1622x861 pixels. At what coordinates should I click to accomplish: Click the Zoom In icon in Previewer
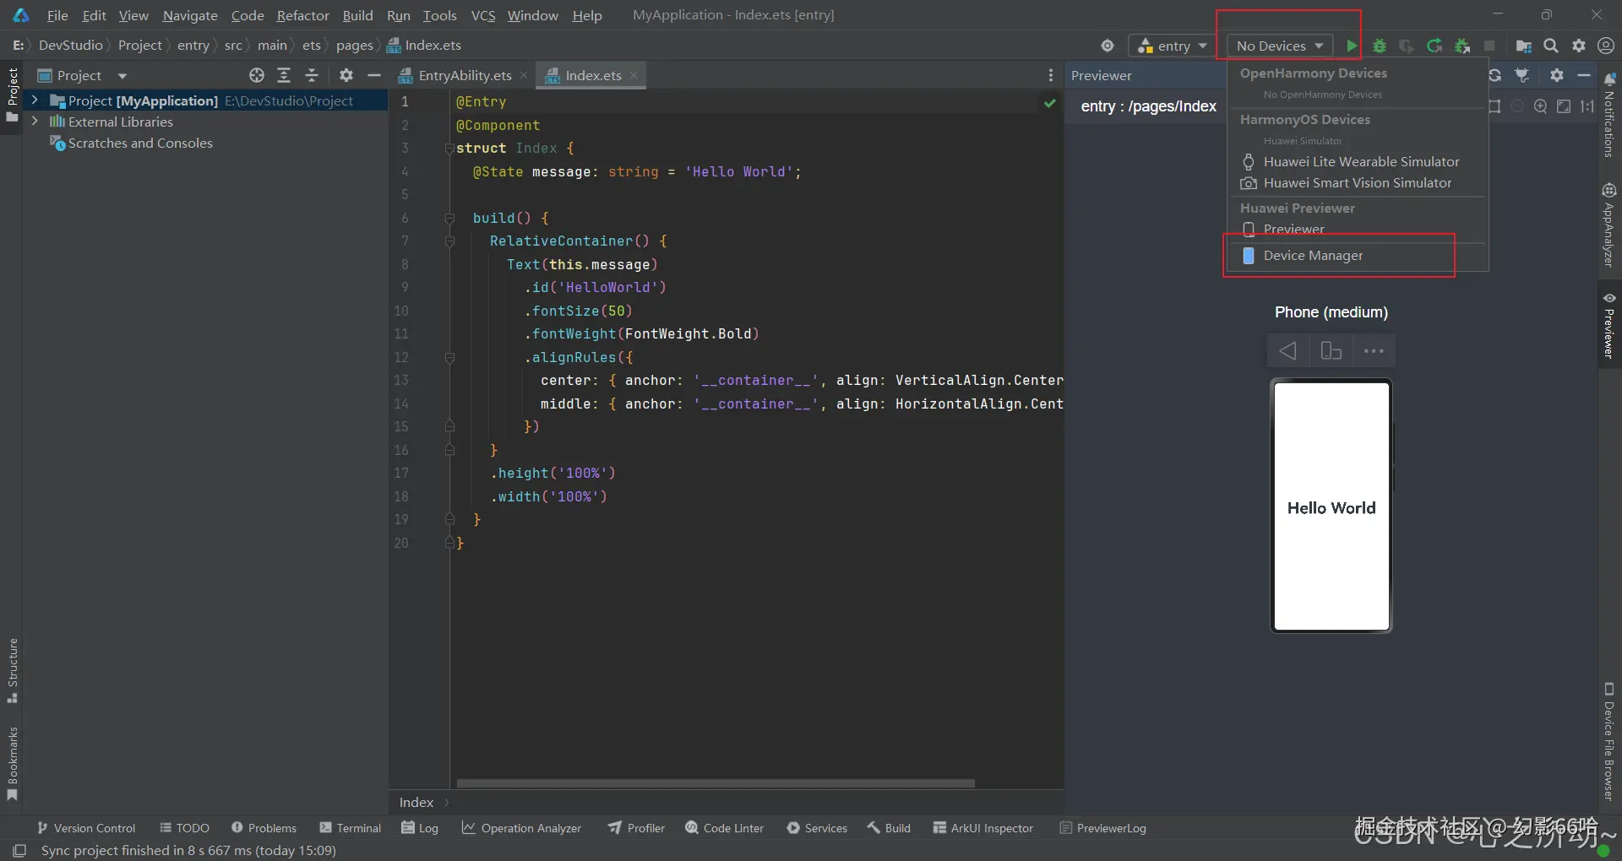point(1540,106)
